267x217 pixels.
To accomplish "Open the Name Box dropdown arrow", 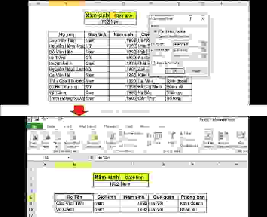I will click(68, 157).
